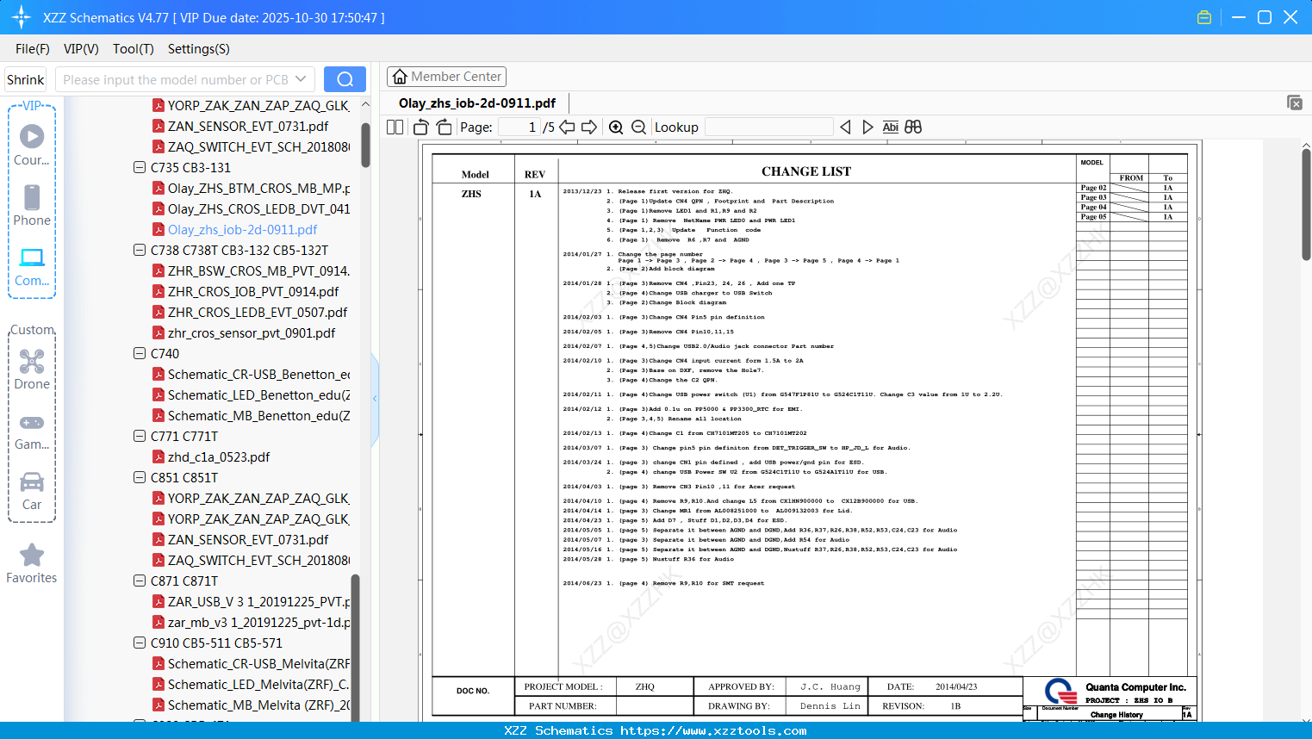Open the Phone category

tap(32, 205)
